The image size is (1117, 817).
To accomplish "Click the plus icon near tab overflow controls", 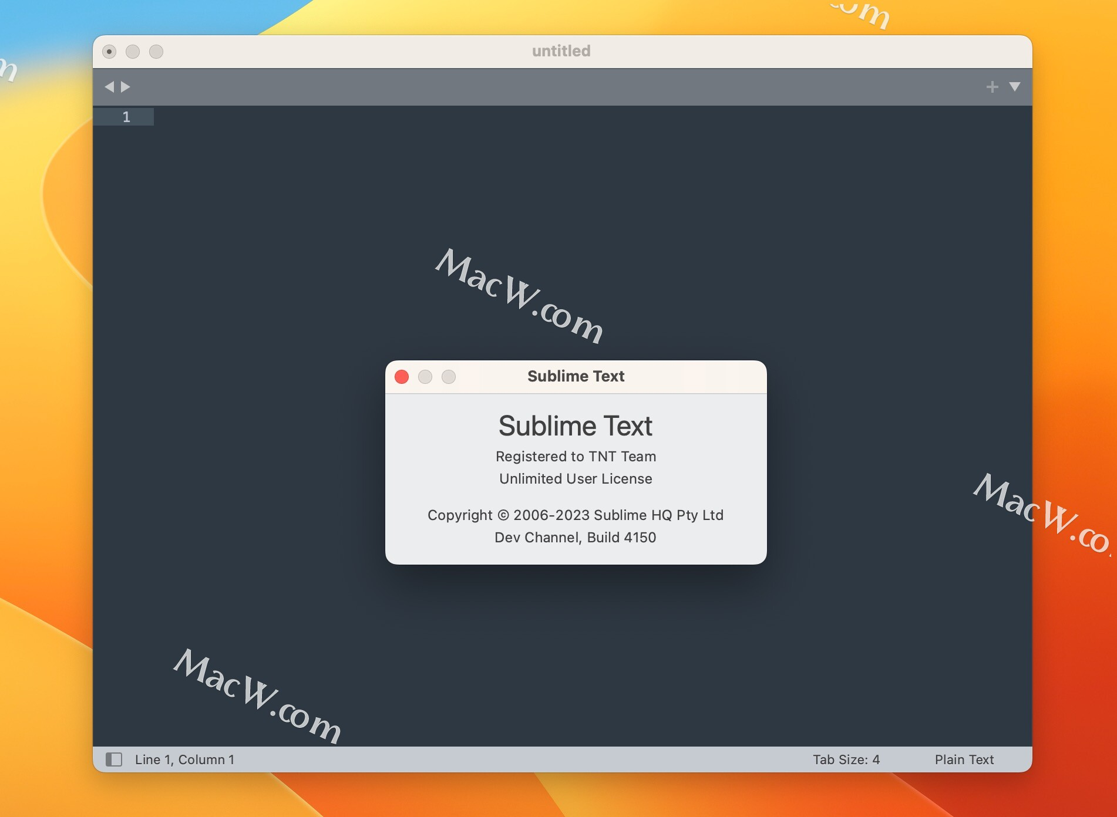I will [992, 86].
